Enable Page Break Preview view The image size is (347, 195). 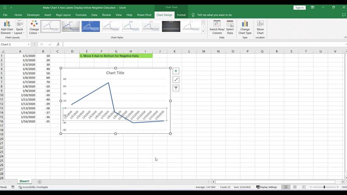(x=304, y=187)
